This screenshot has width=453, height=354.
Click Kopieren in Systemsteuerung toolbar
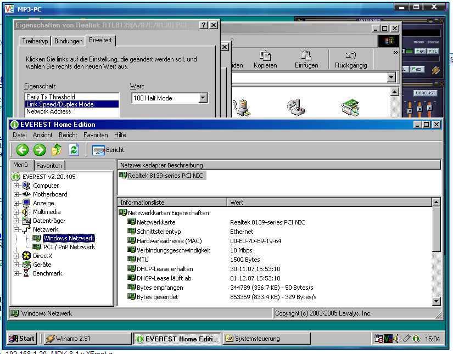[x=265, y=59]
